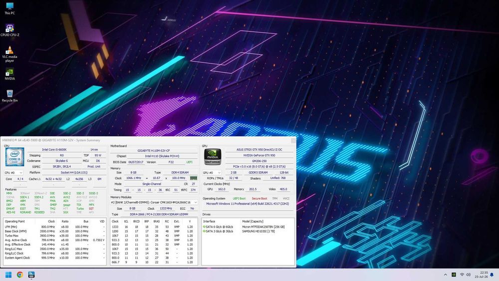This screenshot has width=499, height=281.
Task: Click the Intel Core i5-6600K name field
Action: coord(54,150)
